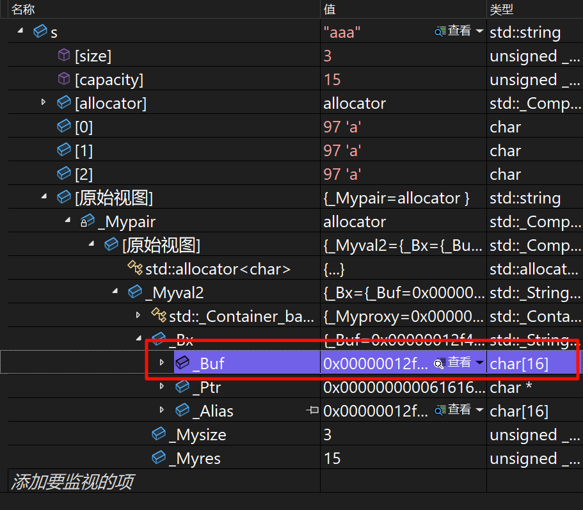Screen dimensions: 583x510
Task: Open the 查看 visualizer for _Alias
Action: (x=453, y=410)
